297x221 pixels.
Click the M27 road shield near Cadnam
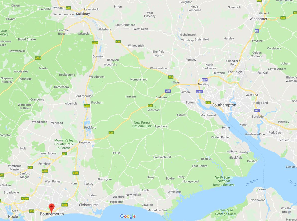point(168,91)
